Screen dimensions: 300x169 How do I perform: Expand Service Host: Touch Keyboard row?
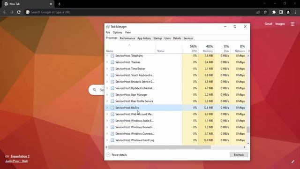tap(107, 75)
